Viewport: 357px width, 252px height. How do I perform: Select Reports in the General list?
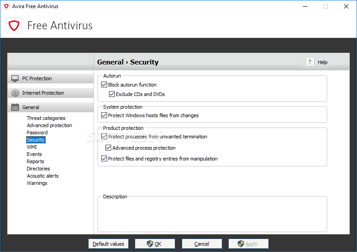click(35, 161)
